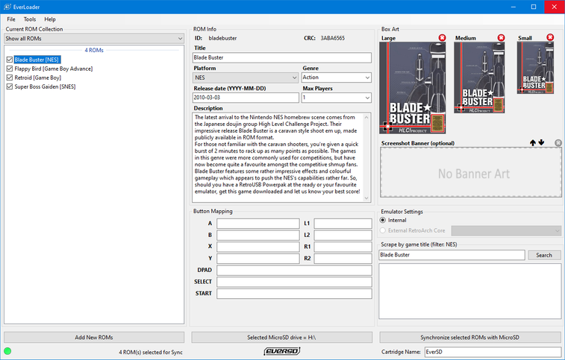Click 4 ROM(s) selected for Sync text
The height and width of the screenshot is (360, 565).
[x=151, y=352]
